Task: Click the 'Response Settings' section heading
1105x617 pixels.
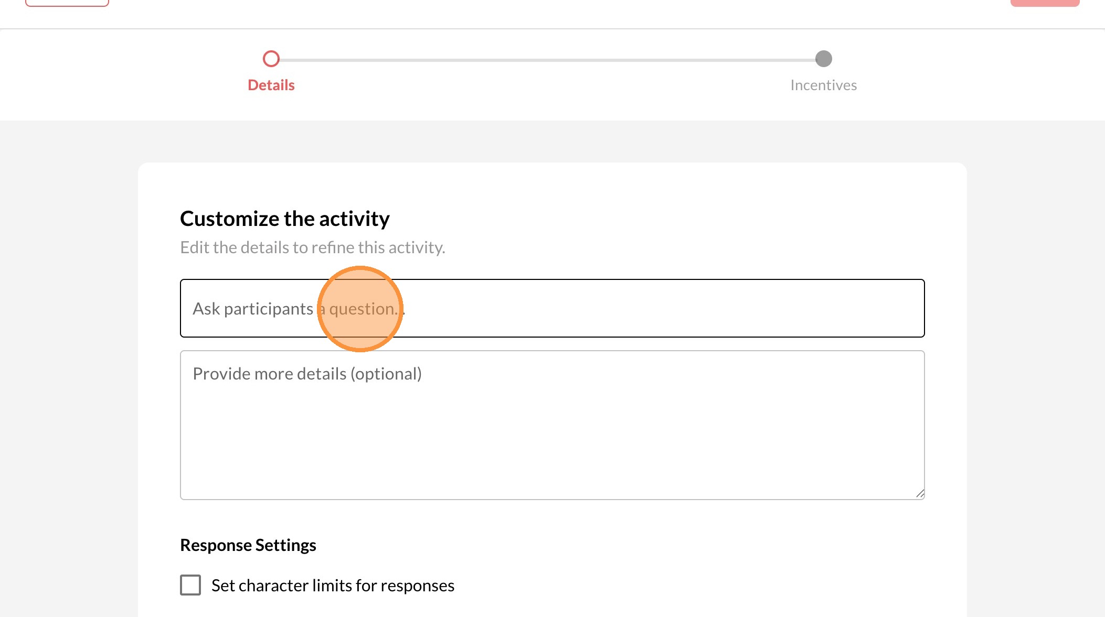Action: coord(248,545)
